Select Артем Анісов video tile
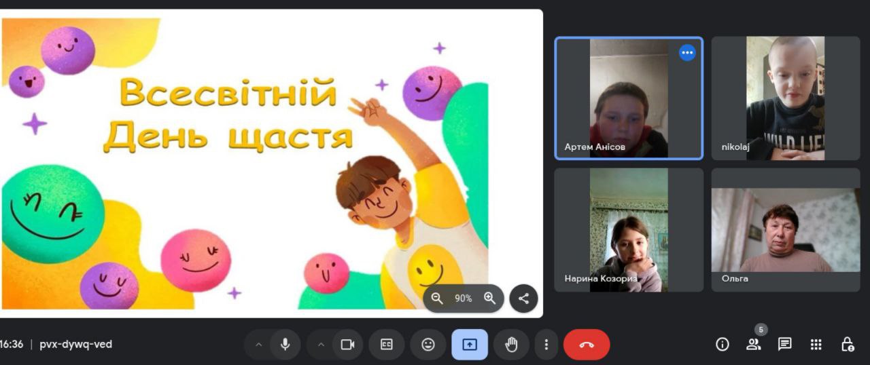 [629, 98]
